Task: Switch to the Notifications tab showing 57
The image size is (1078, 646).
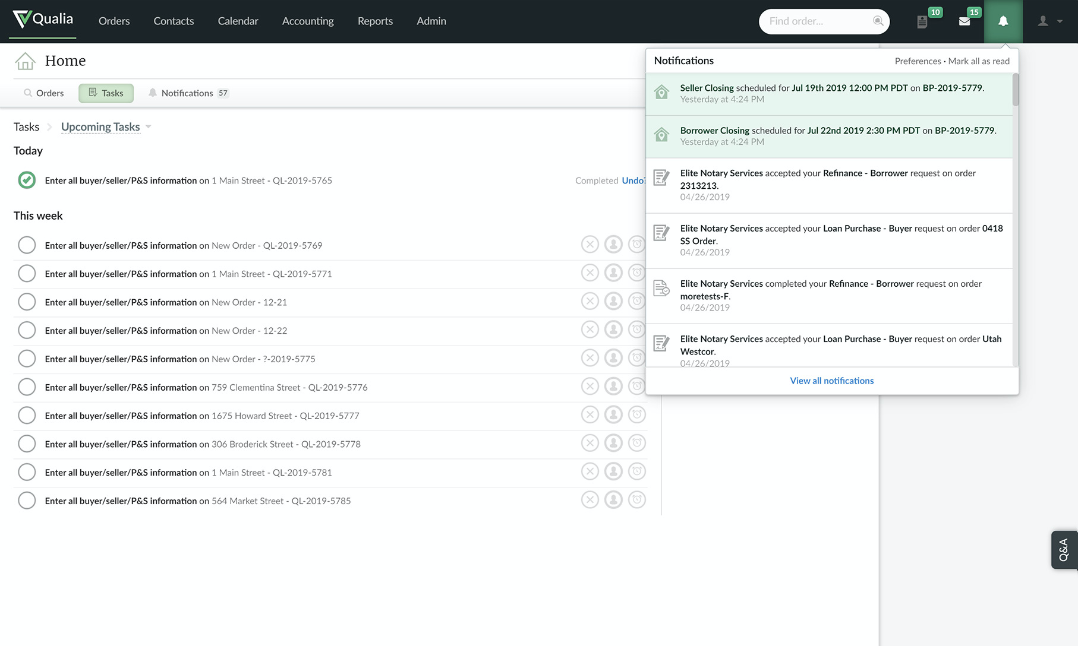Action: (187, 93)
